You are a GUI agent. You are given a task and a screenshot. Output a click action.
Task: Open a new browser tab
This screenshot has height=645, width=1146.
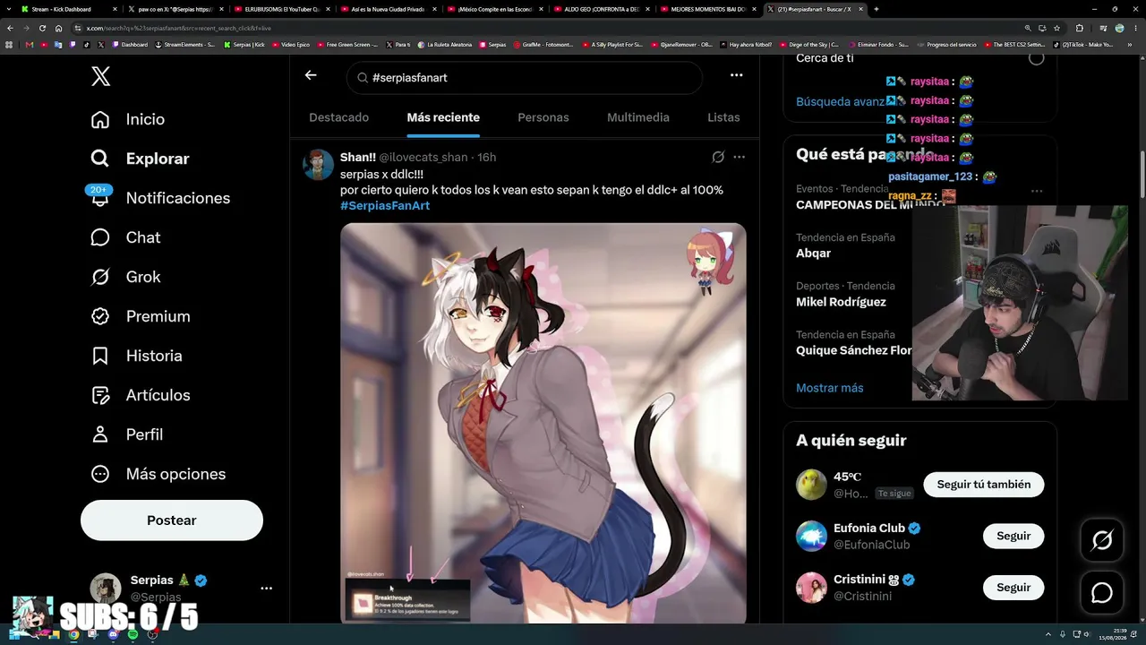pyautogui.click(x=876, y=9)
